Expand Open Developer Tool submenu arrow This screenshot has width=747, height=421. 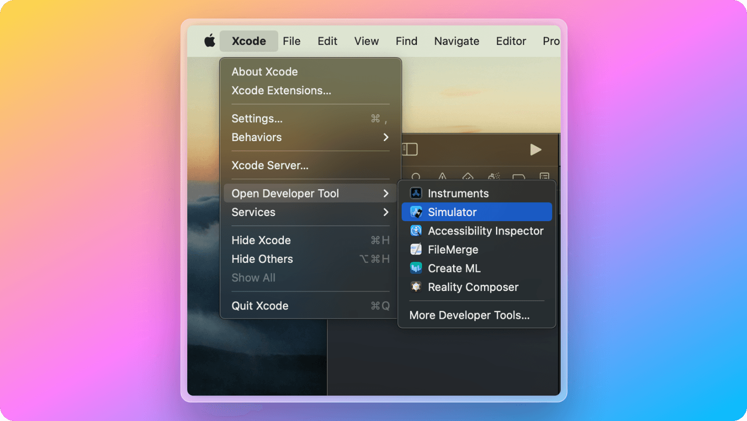[x=386, y=193]
